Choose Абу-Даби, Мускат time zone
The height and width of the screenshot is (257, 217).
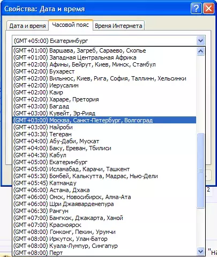[x=104, y=141]
